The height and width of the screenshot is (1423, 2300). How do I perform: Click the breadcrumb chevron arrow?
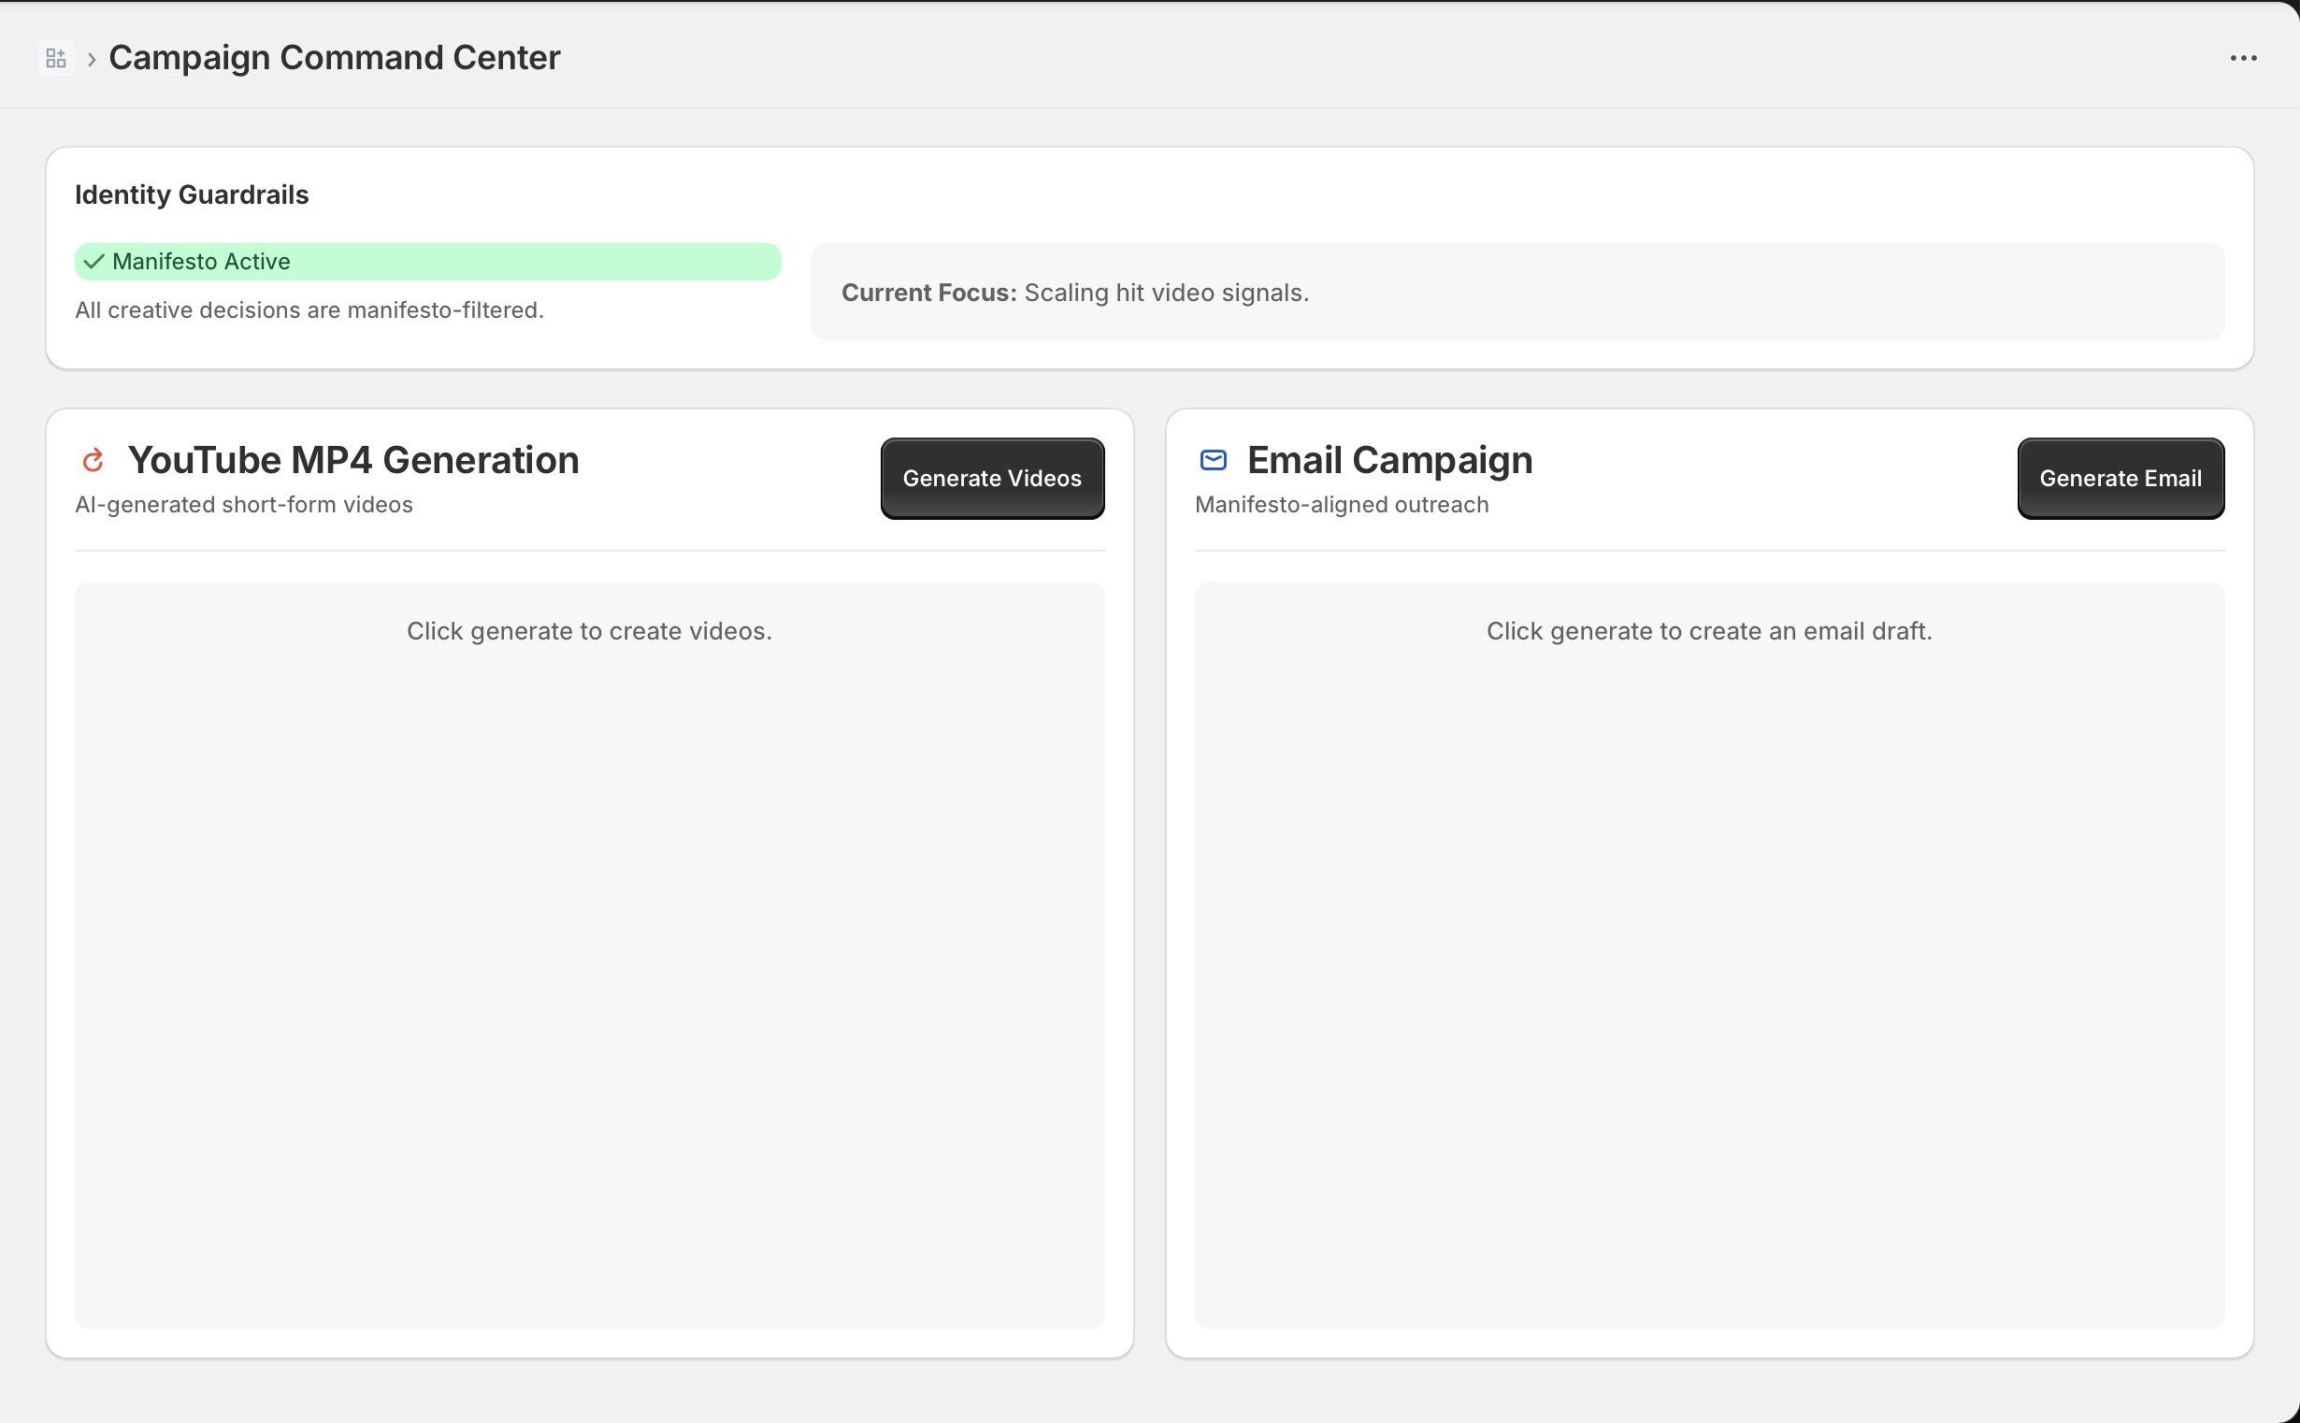92,59
